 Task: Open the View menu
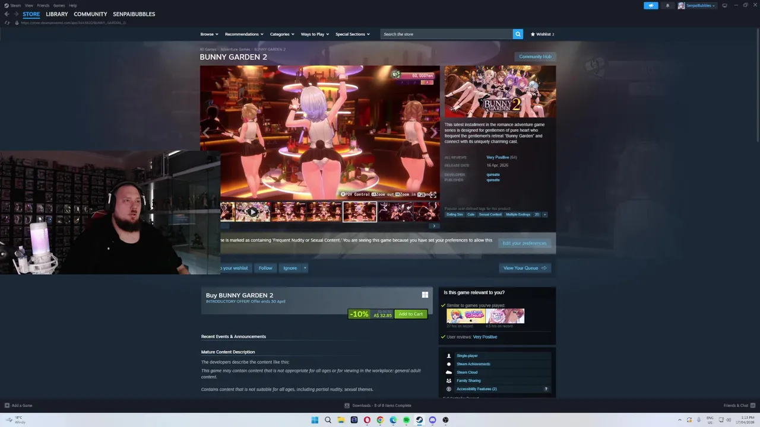28,5
